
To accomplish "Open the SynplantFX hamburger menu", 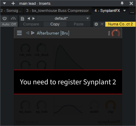I will 19,33.
